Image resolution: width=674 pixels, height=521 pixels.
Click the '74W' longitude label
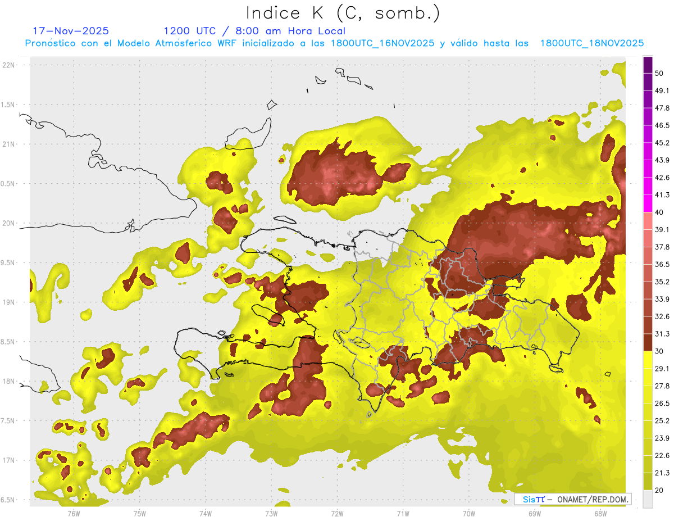point(205,514)
